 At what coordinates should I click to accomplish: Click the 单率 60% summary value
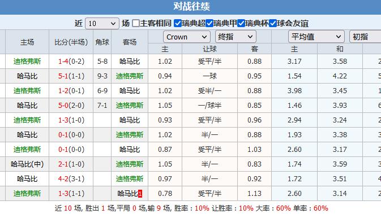point(321,208)
